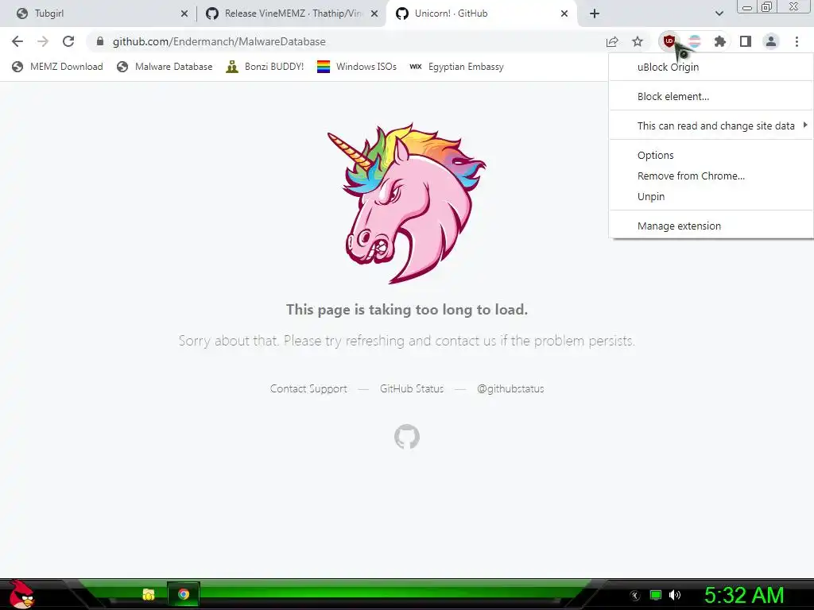814x610 pixels.
Task: Click the GitHub Octocat footer logo
Action: coord(407,437)
